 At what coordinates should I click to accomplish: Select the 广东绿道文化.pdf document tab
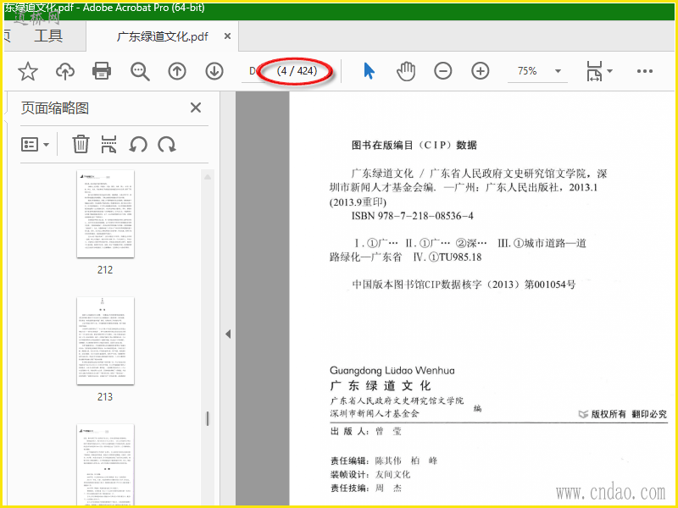pos(162,36)
